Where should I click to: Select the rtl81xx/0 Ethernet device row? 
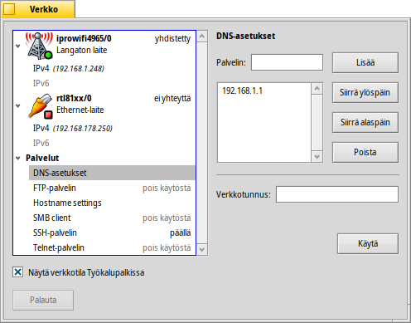104,106
